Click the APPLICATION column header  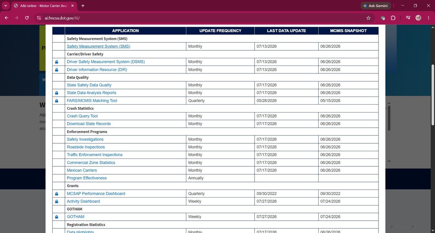125,31
